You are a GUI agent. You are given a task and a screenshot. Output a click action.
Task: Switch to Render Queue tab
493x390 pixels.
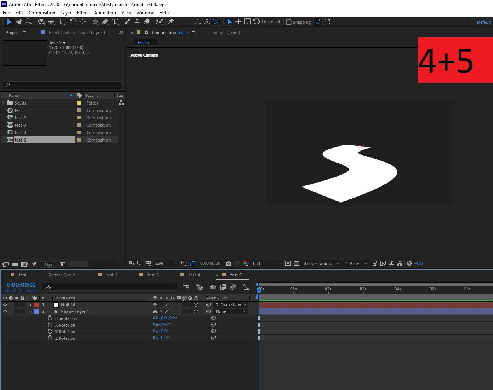[x=62, y=275]
